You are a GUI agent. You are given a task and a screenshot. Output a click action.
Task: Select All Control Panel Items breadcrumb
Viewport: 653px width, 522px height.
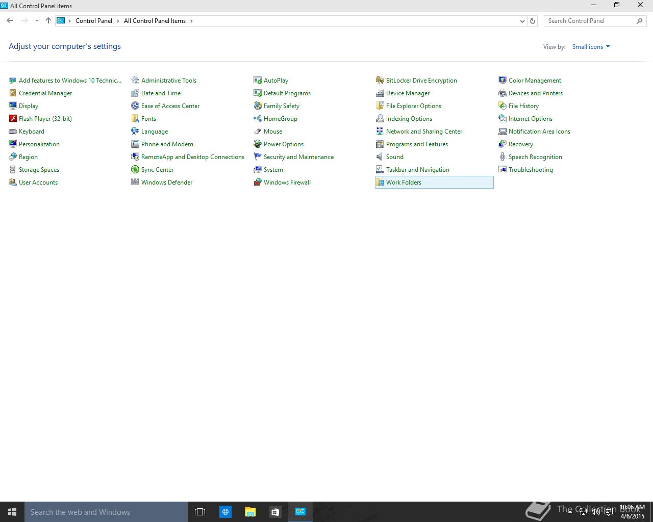pos(155,21)
